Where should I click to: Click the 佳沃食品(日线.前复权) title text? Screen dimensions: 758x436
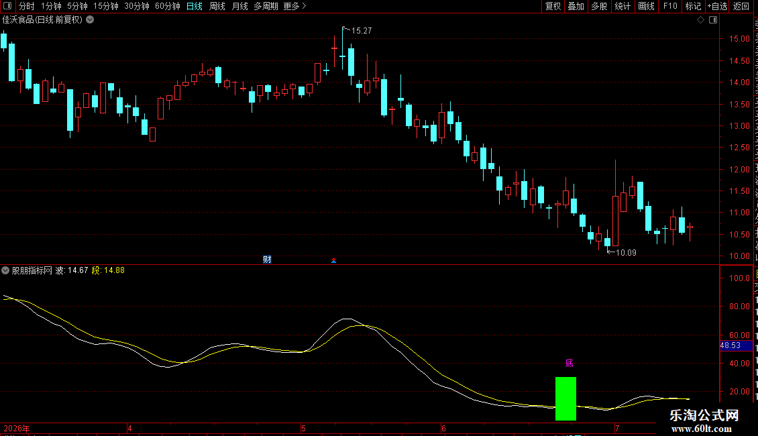pyautogui.click(x=42, y=20)
